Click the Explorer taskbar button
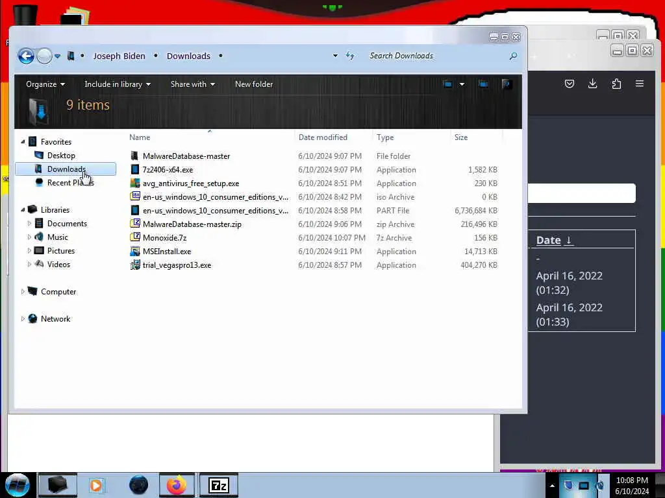Screen dimensions: 665x498 coord(58,485)
